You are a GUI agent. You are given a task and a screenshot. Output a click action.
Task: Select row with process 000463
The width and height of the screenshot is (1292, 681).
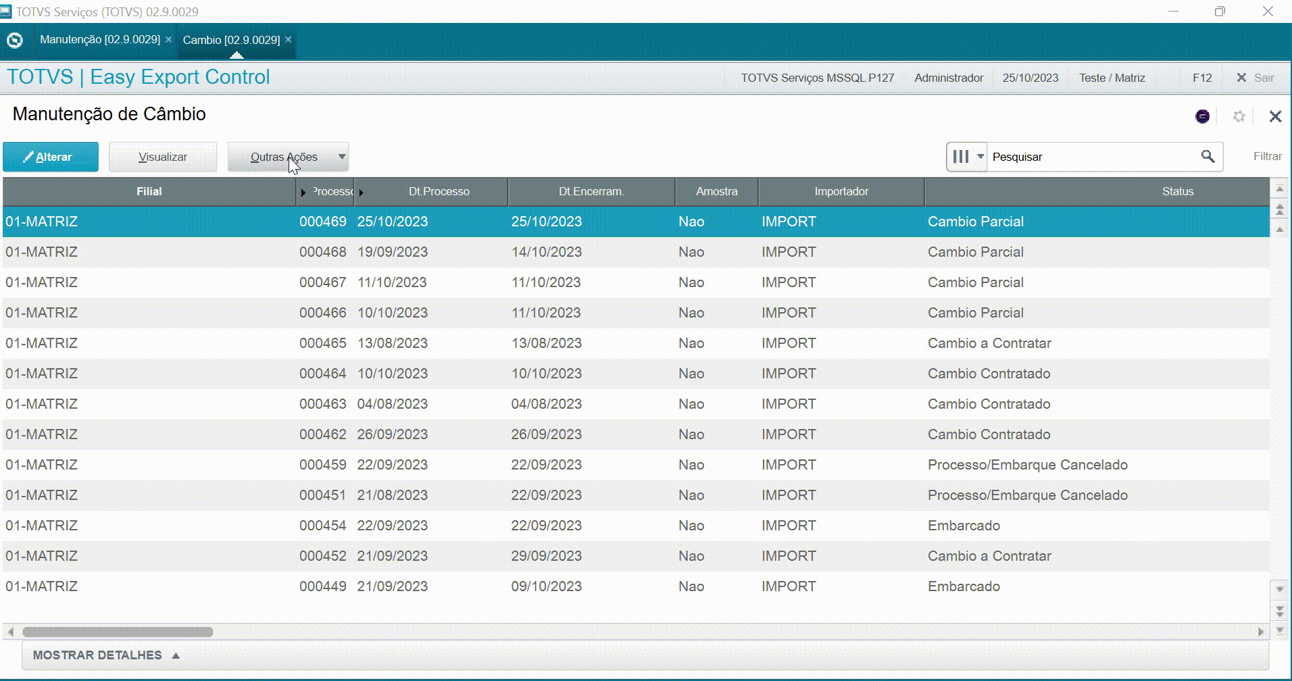point(636,404)
